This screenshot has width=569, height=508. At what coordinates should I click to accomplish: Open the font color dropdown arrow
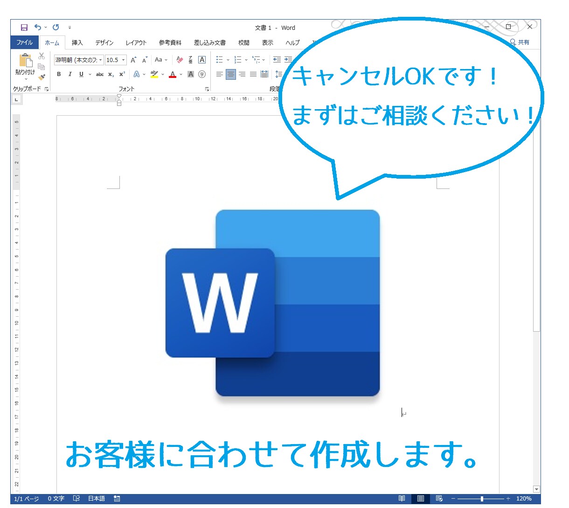(x=181, y=74)
